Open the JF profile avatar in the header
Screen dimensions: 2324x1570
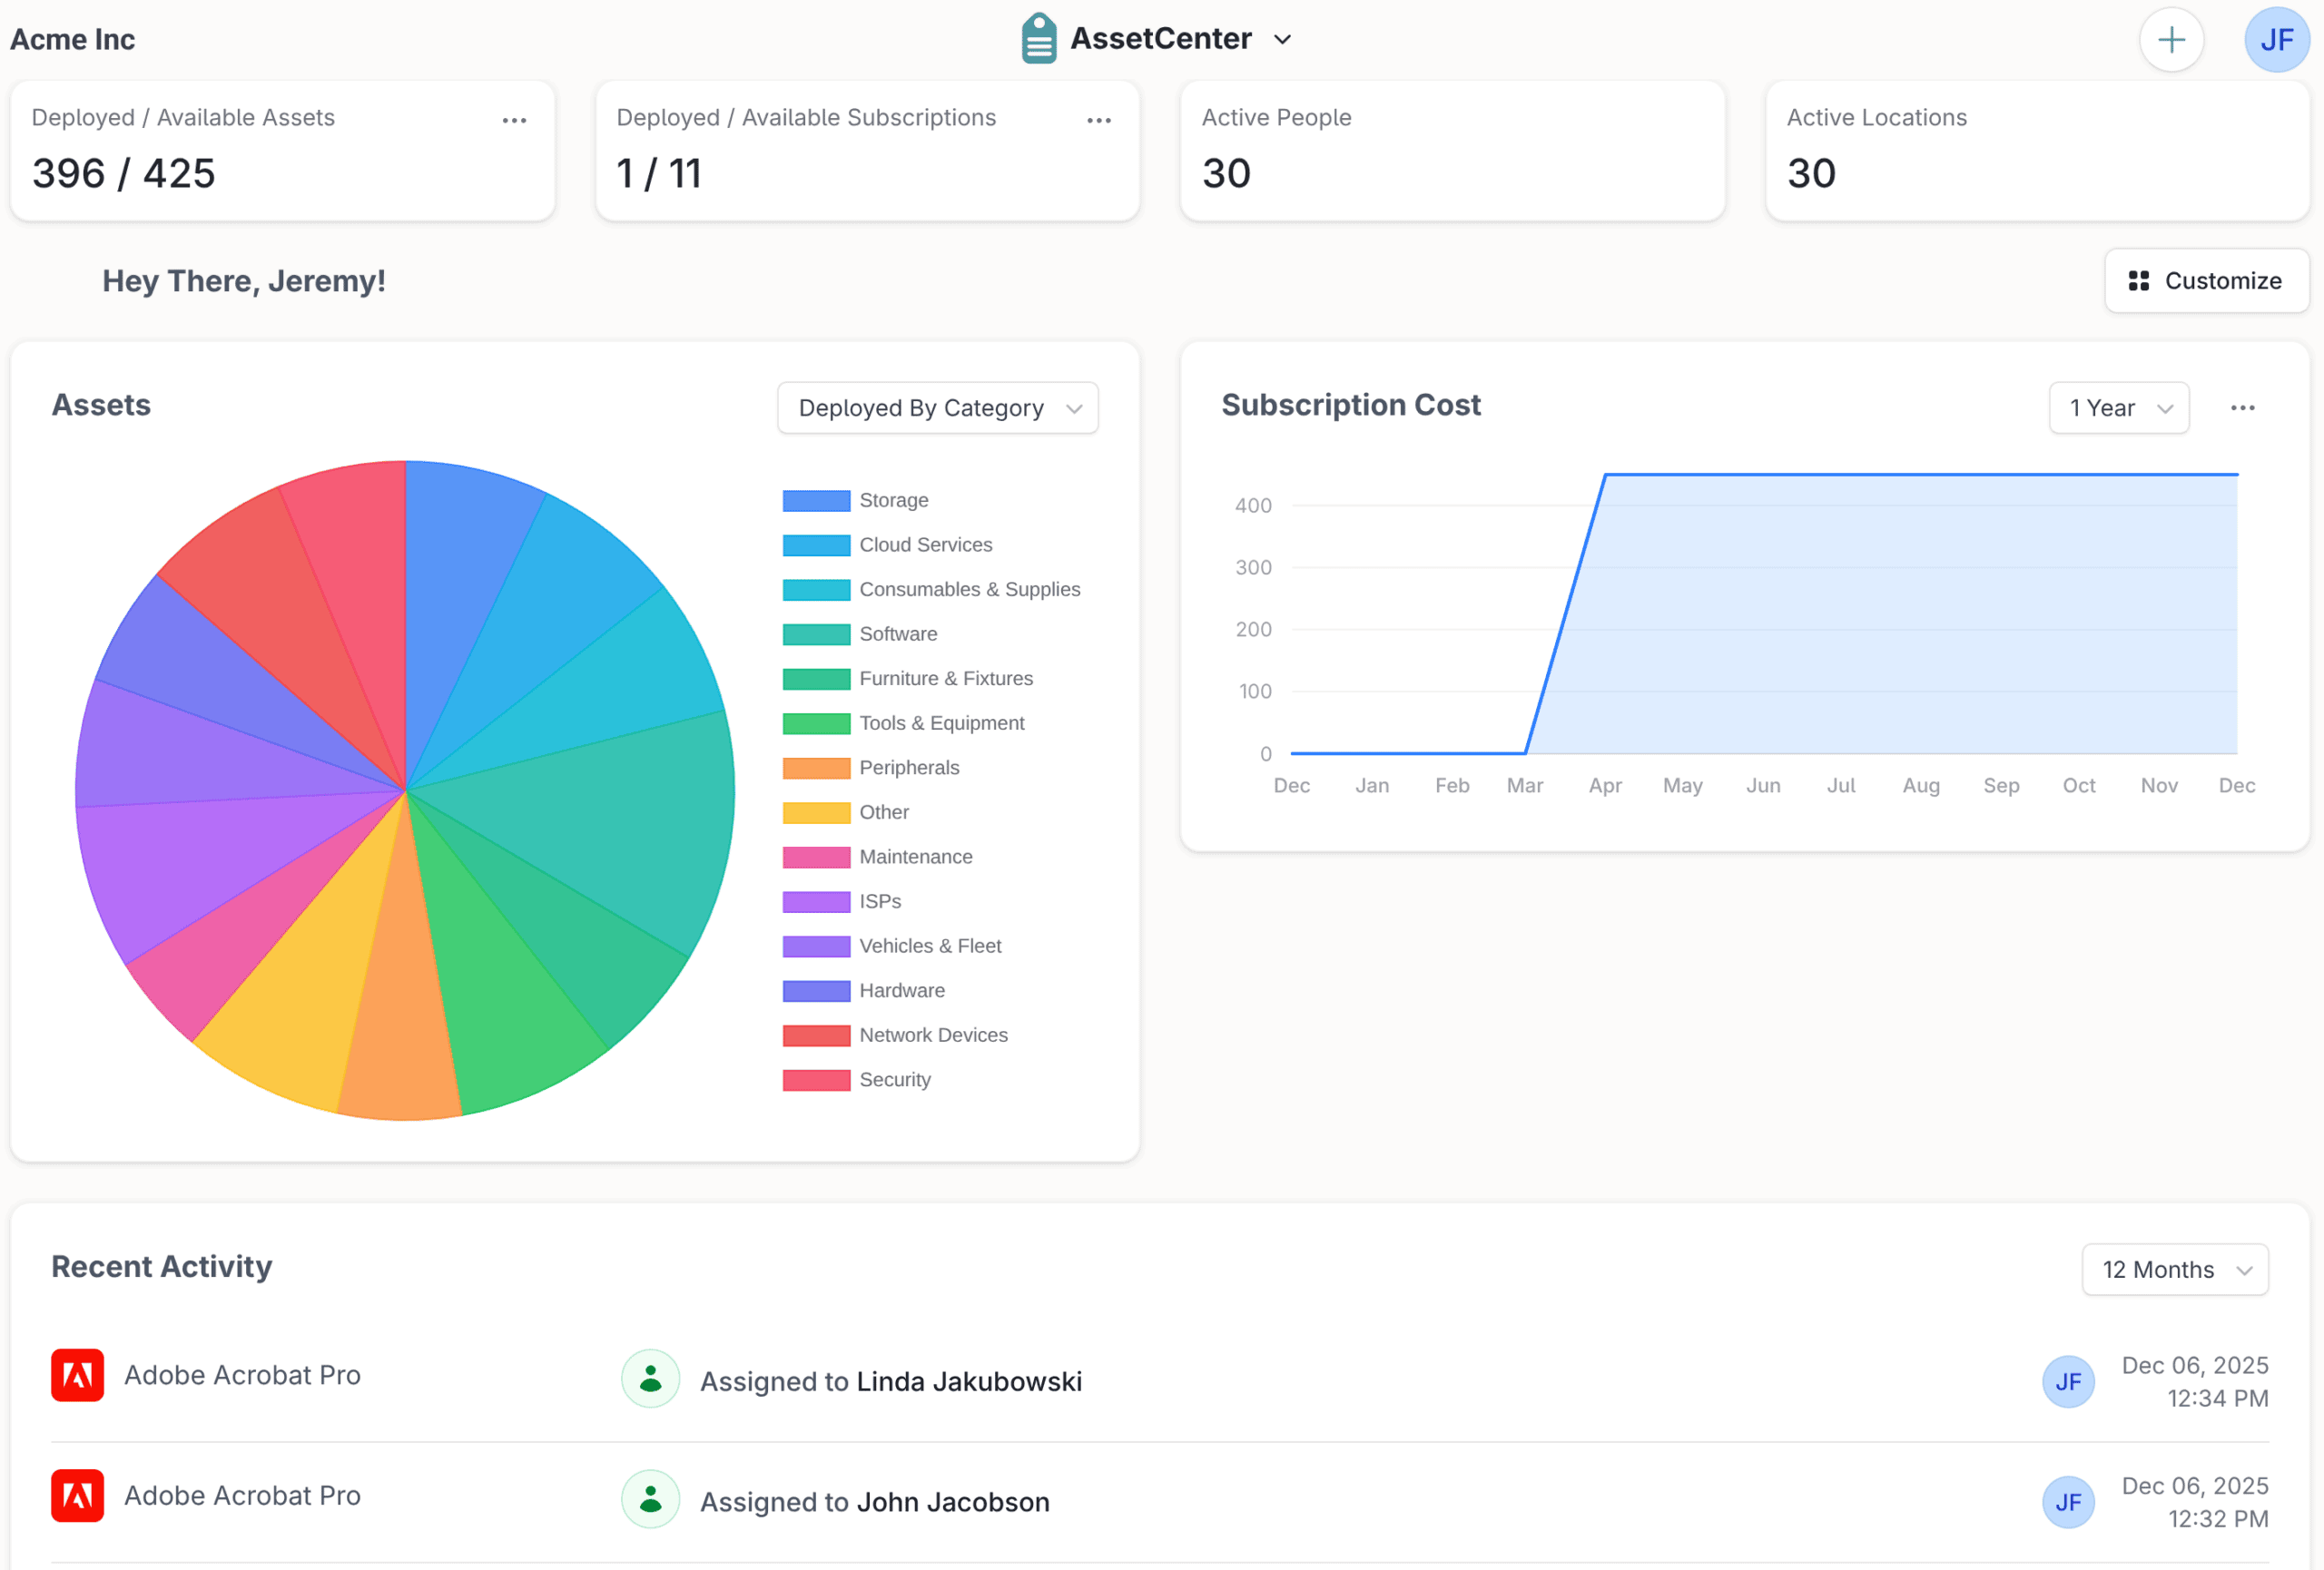[x=2276, y=39]
